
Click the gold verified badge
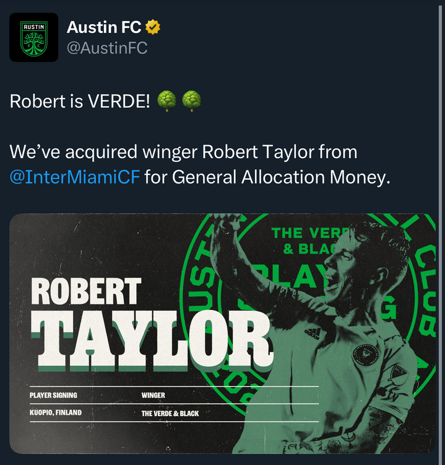tap(153, 27)
